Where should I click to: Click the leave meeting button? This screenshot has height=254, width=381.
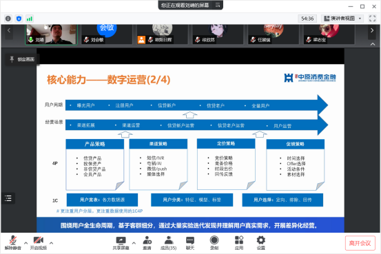(x=360, y=243)
